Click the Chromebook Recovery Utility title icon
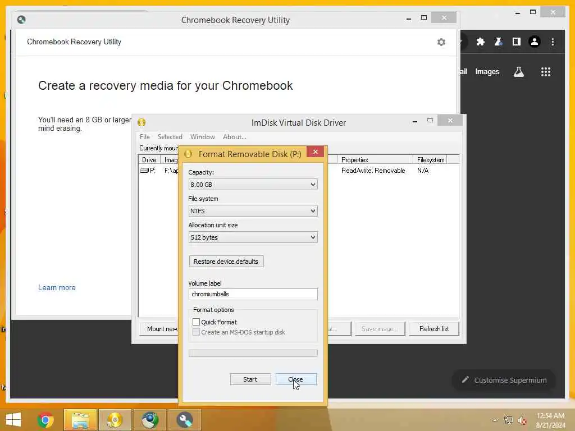This screenshot has height=431, width=575. pyautogui.click(x=21, y=20)
